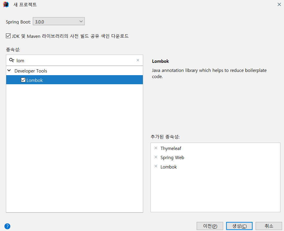This screenshot has height=231, width=284.
Task: Click the Developer Tools group label
Action: coord(31,71)
